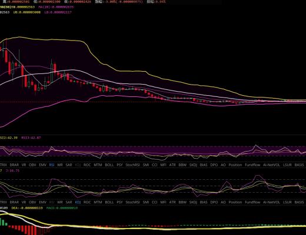The height and width of the screenshot is (235, 306).
Task: Select SAR in the row beneath the RSI chart
Action: [69, 165]
